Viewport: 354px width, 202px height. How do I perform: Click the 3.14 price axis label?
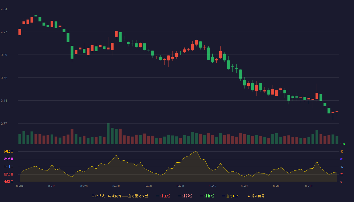pyautogui.click(x=4, y=101)
